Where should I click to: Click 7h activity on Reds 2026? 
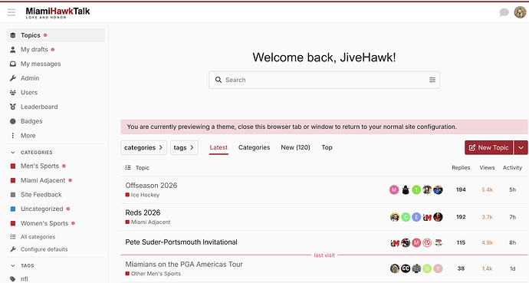[x=512, y=217]
